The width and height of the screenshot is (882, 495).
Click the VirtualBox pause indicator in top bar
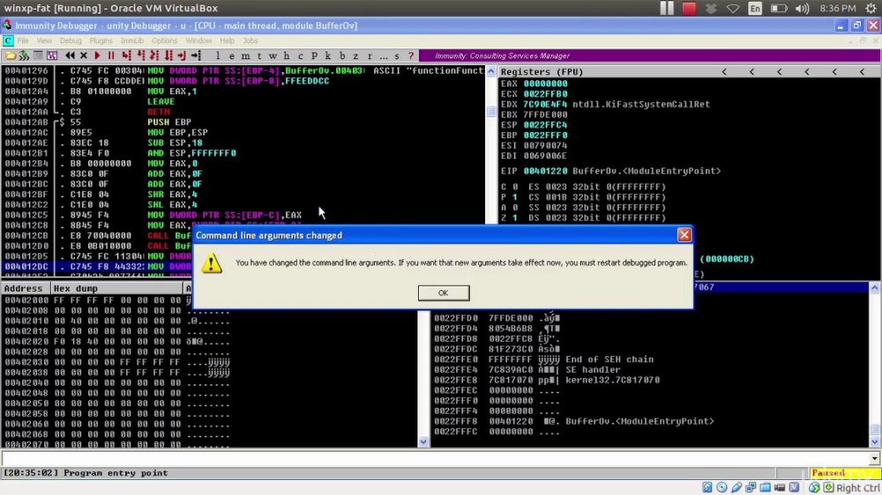(667, 9)
